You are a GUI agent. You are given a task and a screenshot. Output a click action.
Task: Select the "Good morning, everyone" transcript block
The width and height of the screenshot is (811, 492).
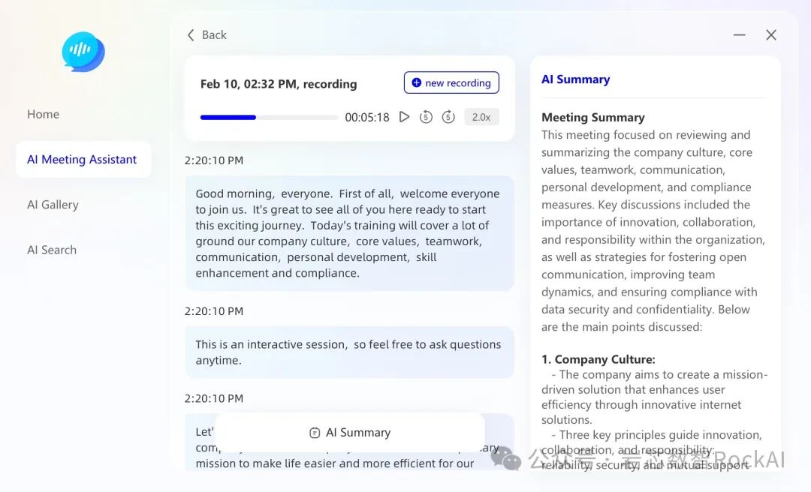[x=349, y=233]
